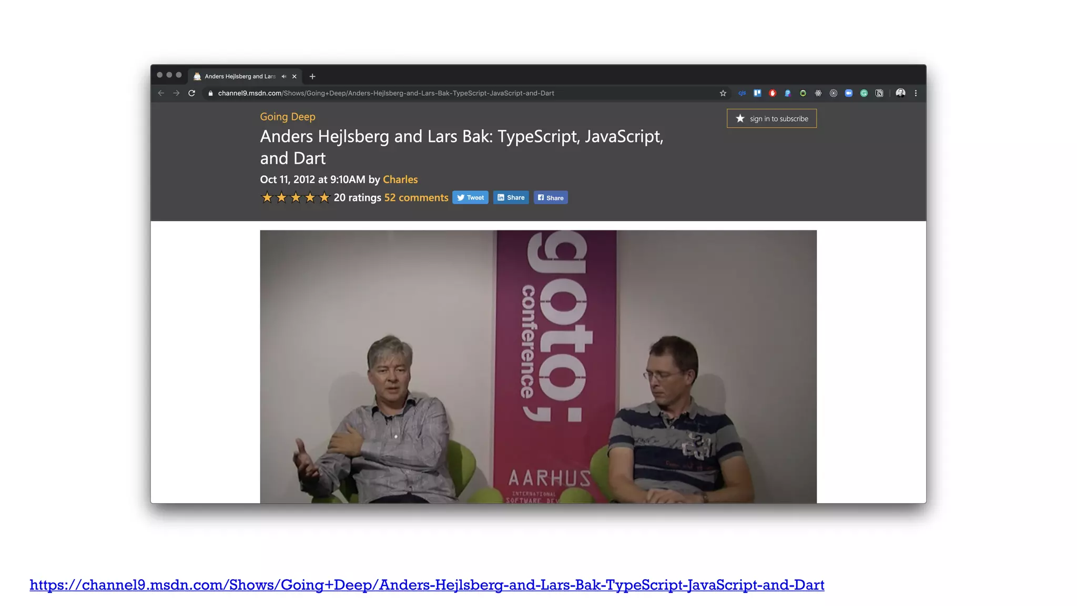Open the cjs extension icon
Viewport: 1077px width, 606px height.
coord(742,93)
